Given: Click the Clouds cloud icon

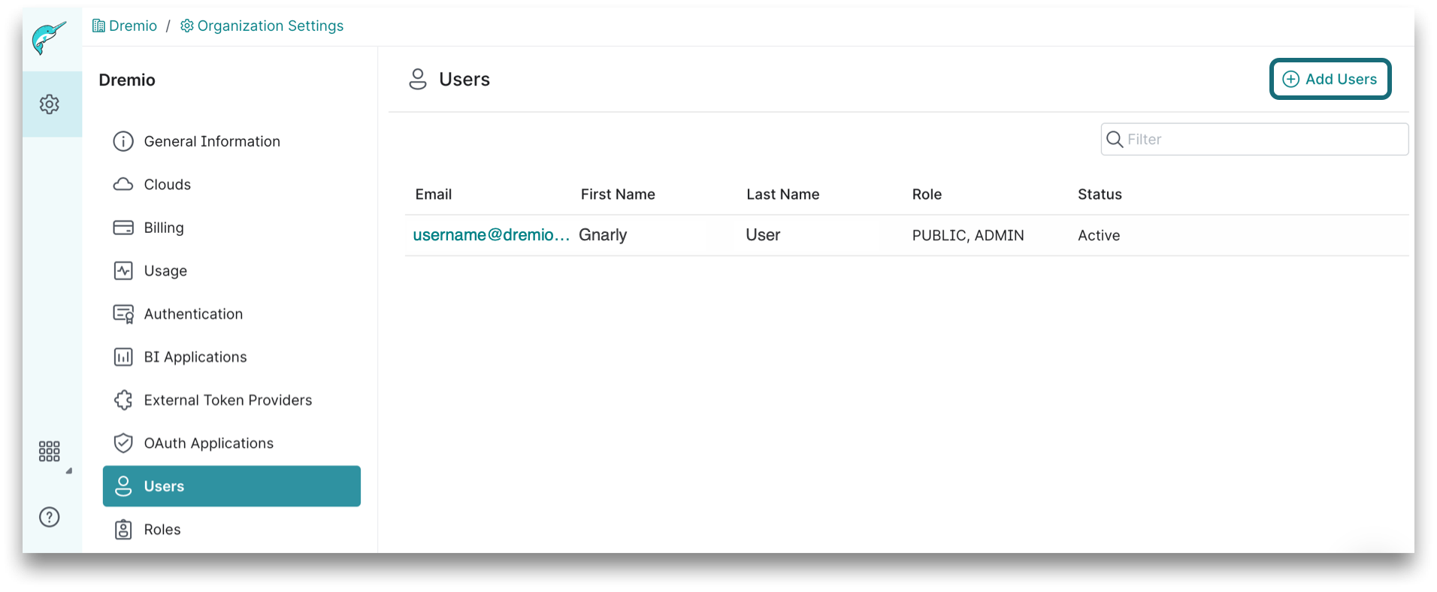Looking at the screenshot, I should point(123,184).
